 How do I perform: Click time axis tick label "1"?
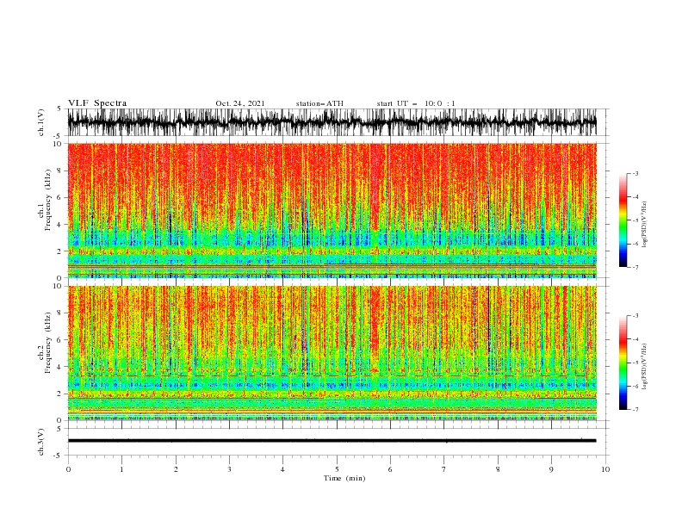tap(121, 469)
